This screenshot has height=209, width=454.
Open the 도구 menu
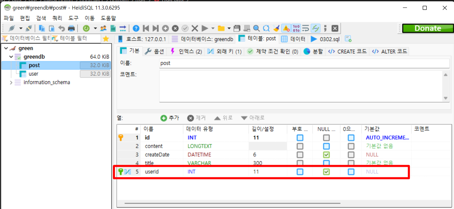[x=73, y=18]
